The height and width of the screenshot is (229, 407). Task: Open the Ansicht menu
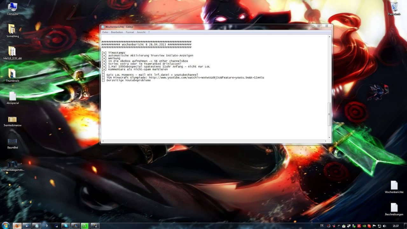point(141,32)
